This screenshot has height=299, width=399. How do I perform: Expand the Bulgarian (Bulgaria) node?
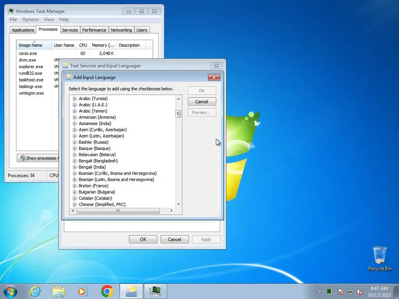[x=74, y=192]
